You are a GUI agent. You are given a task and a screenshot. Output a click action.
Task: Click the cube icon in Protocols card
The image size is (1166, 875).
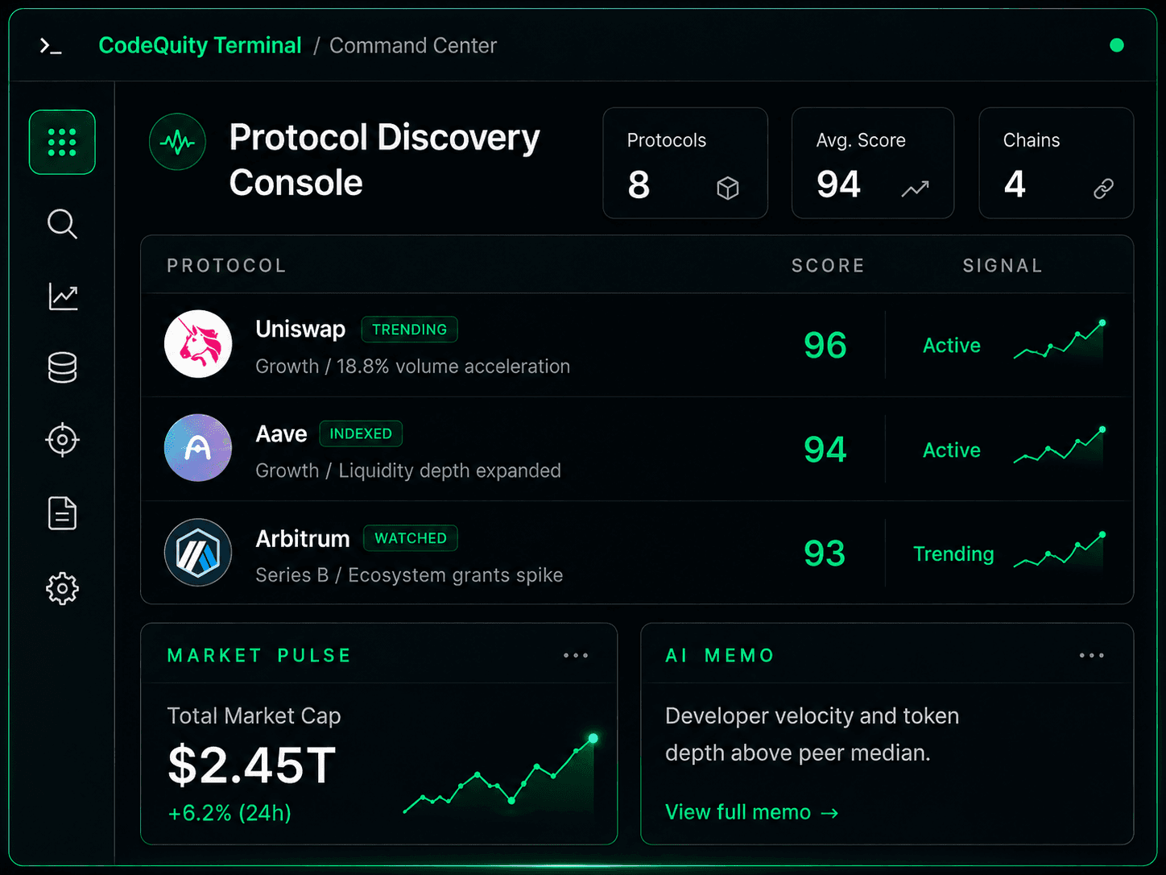tap(728, 189)
